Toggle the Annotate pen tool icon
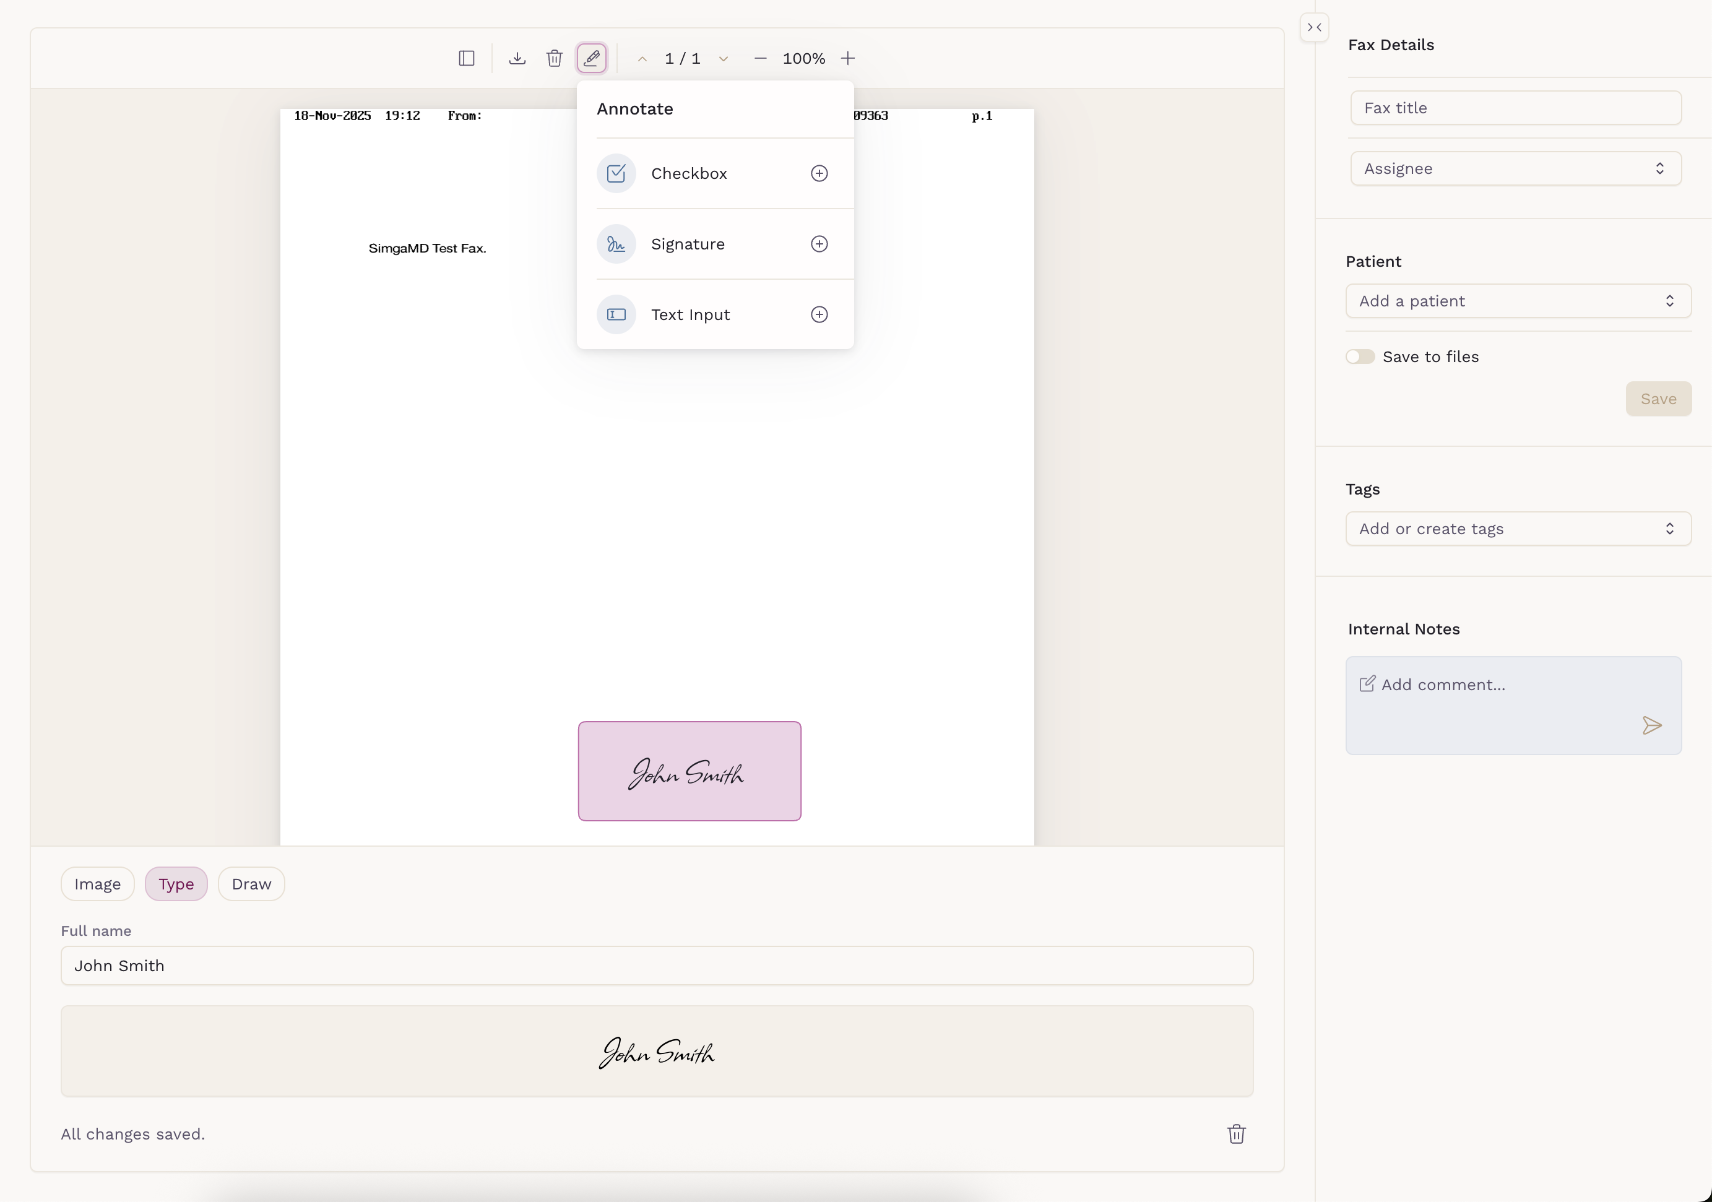The image size is (1712, 1202). 591,58
